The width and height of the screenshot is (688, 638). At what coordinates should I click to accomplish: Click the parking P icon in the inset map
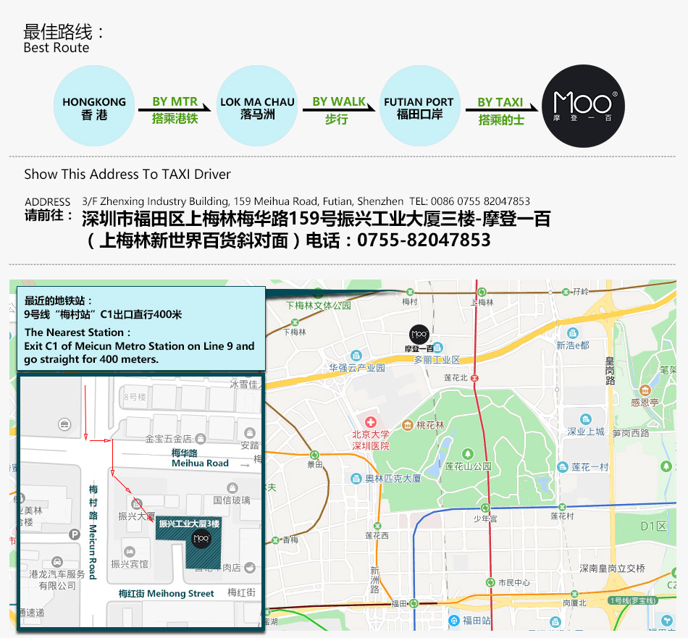75,534
